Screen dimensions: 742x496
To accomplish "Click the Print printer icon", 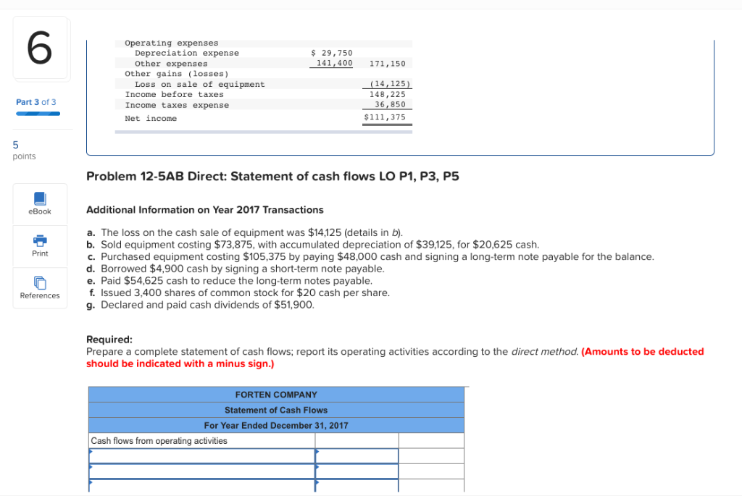I will (40, 240).
